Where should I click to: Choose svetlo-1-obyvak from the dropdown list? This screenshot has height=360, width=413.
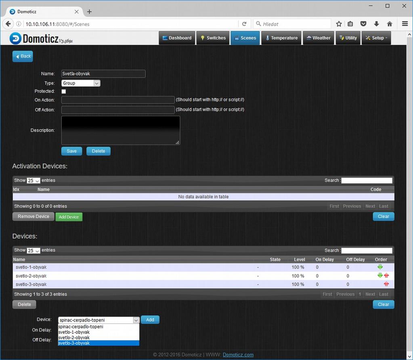[99, 332]
